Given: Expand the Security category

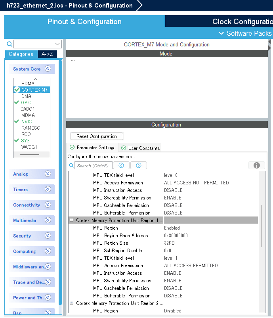Looking at the screenshot, I should click(x=48, y=236).
